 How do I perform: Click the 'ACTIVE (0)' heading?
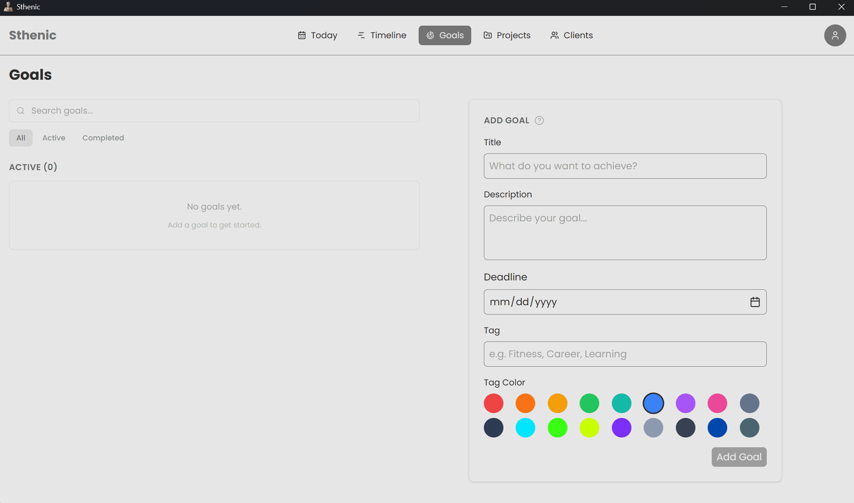coord(33,167)
